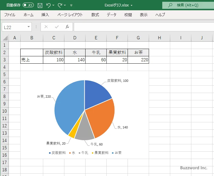Click the data label お茶, 220

44,97
